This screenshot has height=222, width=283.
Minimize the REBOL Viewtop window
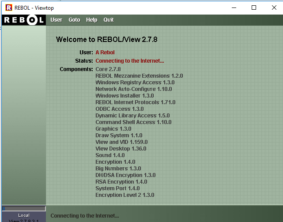[x=234, y=8]
